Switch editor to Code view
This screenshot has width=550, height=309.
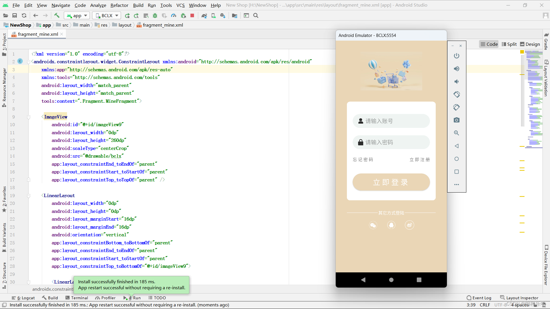(489, 44)
